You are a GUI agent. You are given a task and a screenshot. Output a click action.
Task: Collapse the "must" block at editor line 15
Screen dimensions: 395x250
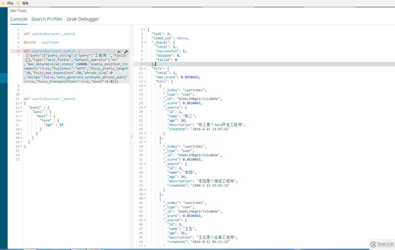(x=21, y=116)
